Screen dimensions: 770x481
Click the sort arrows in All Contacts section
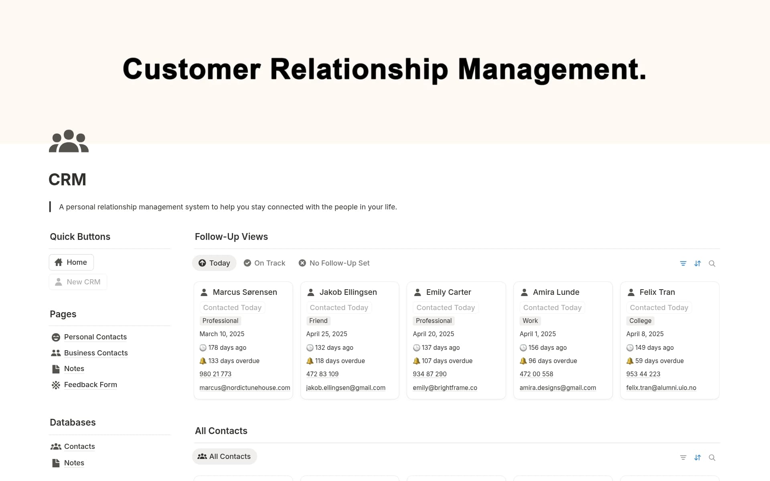coord(698,457)
